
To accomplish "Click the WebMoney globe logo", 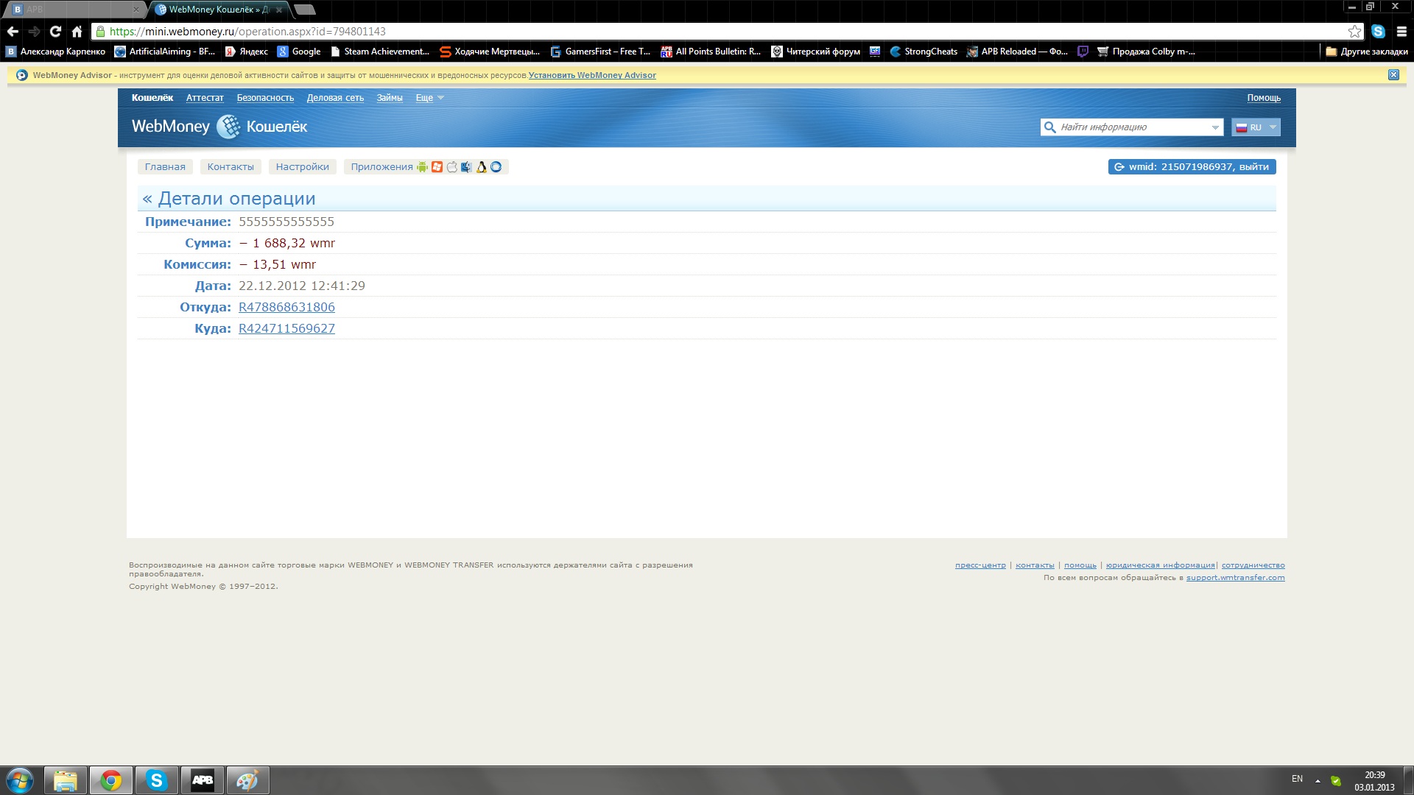I will (x=228, y=127).
